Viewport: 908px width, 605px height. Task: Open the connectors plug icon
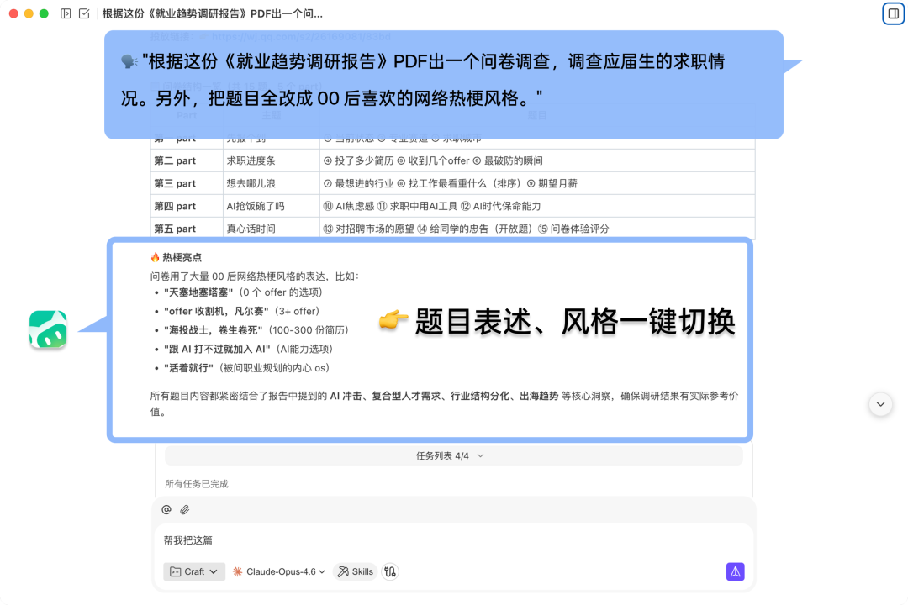[x=390, y=571]
